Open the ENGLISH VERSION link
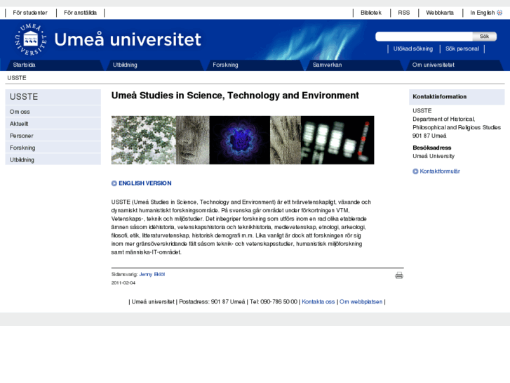This screenshot has width=510, height=383. point(145,183)
